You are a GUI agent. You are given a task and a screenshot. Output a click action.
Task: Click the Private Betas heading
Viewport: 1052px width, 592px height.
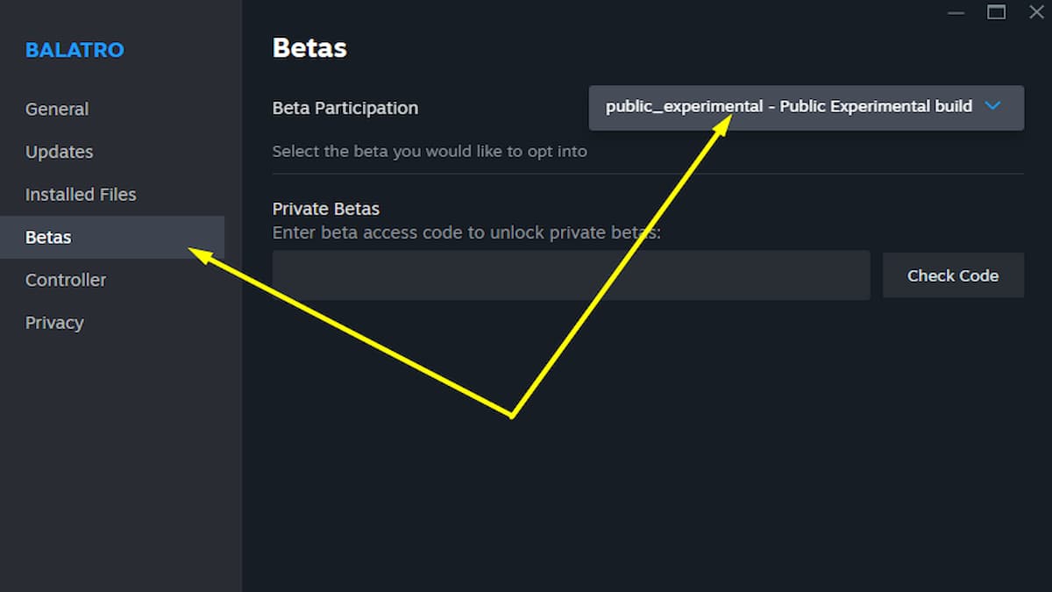tap(326, 209)
